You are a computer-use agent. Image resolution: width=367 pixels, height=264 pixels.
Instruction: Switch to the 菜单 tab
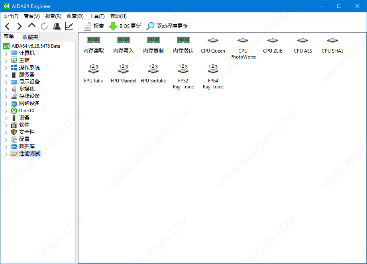click(x=9, y=37)
